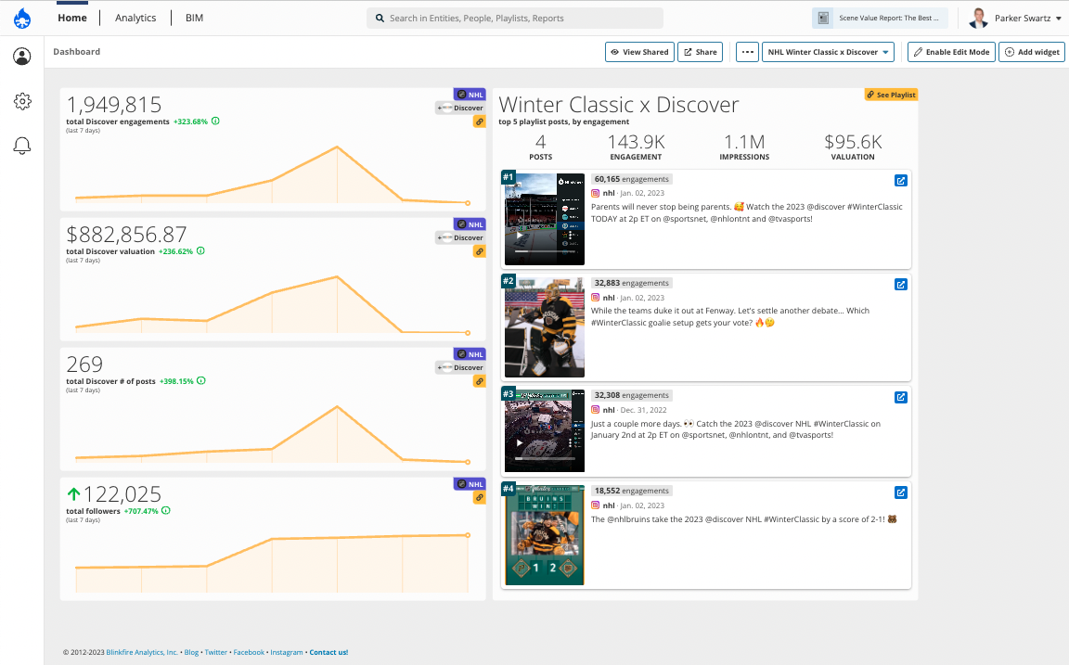Viewport: 1069px width, 665px height.
Task: Open the Facebook footer link
Action: coord(249,652)
